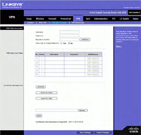
Task: Go to the VPN Passthrough sub-tab
Action: click(78, 23)
